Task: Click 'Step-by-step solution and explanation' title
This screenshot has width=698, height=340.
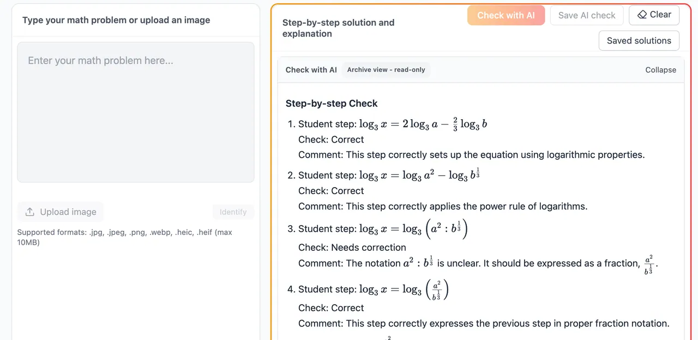Action: [338, 28]
